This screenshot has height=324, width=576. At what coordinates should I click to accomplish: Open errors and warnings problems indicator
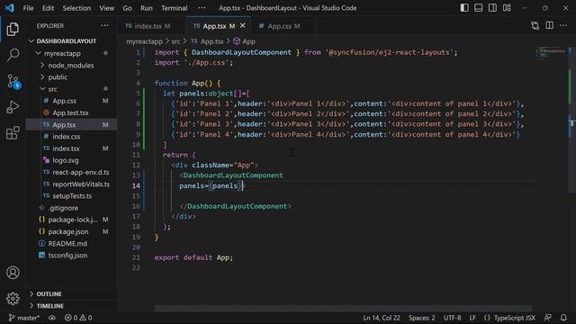[x=78, y=318]
